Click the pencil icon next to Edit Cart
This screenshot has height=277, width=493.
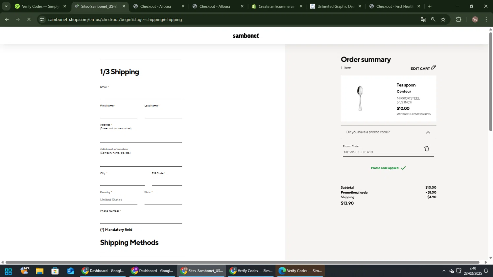point(434,67)
